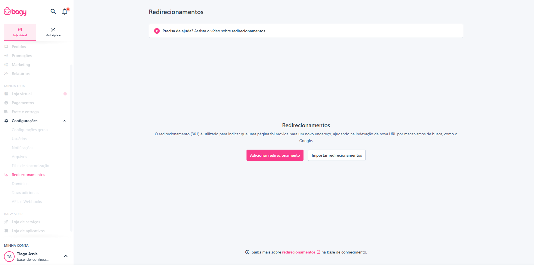Go to Configurações gerais
The height and width of the screenshot is (265, 534).
click(x=30, y=130)
